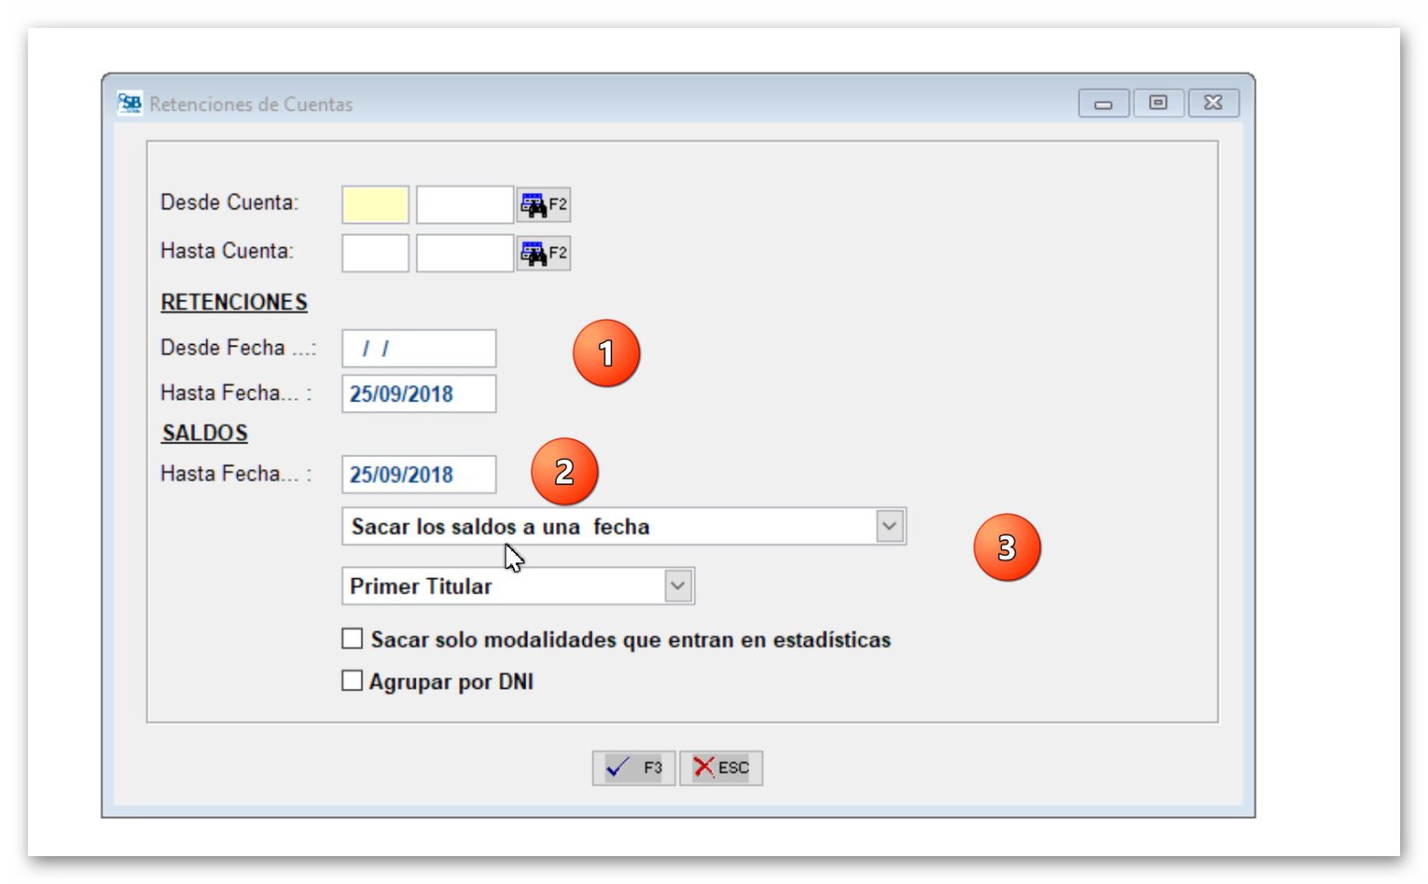Viewport: 1428px width, 884px height.
Task: Click the second Hasta Cuenta input field
Action: click(x=464, y=253)
